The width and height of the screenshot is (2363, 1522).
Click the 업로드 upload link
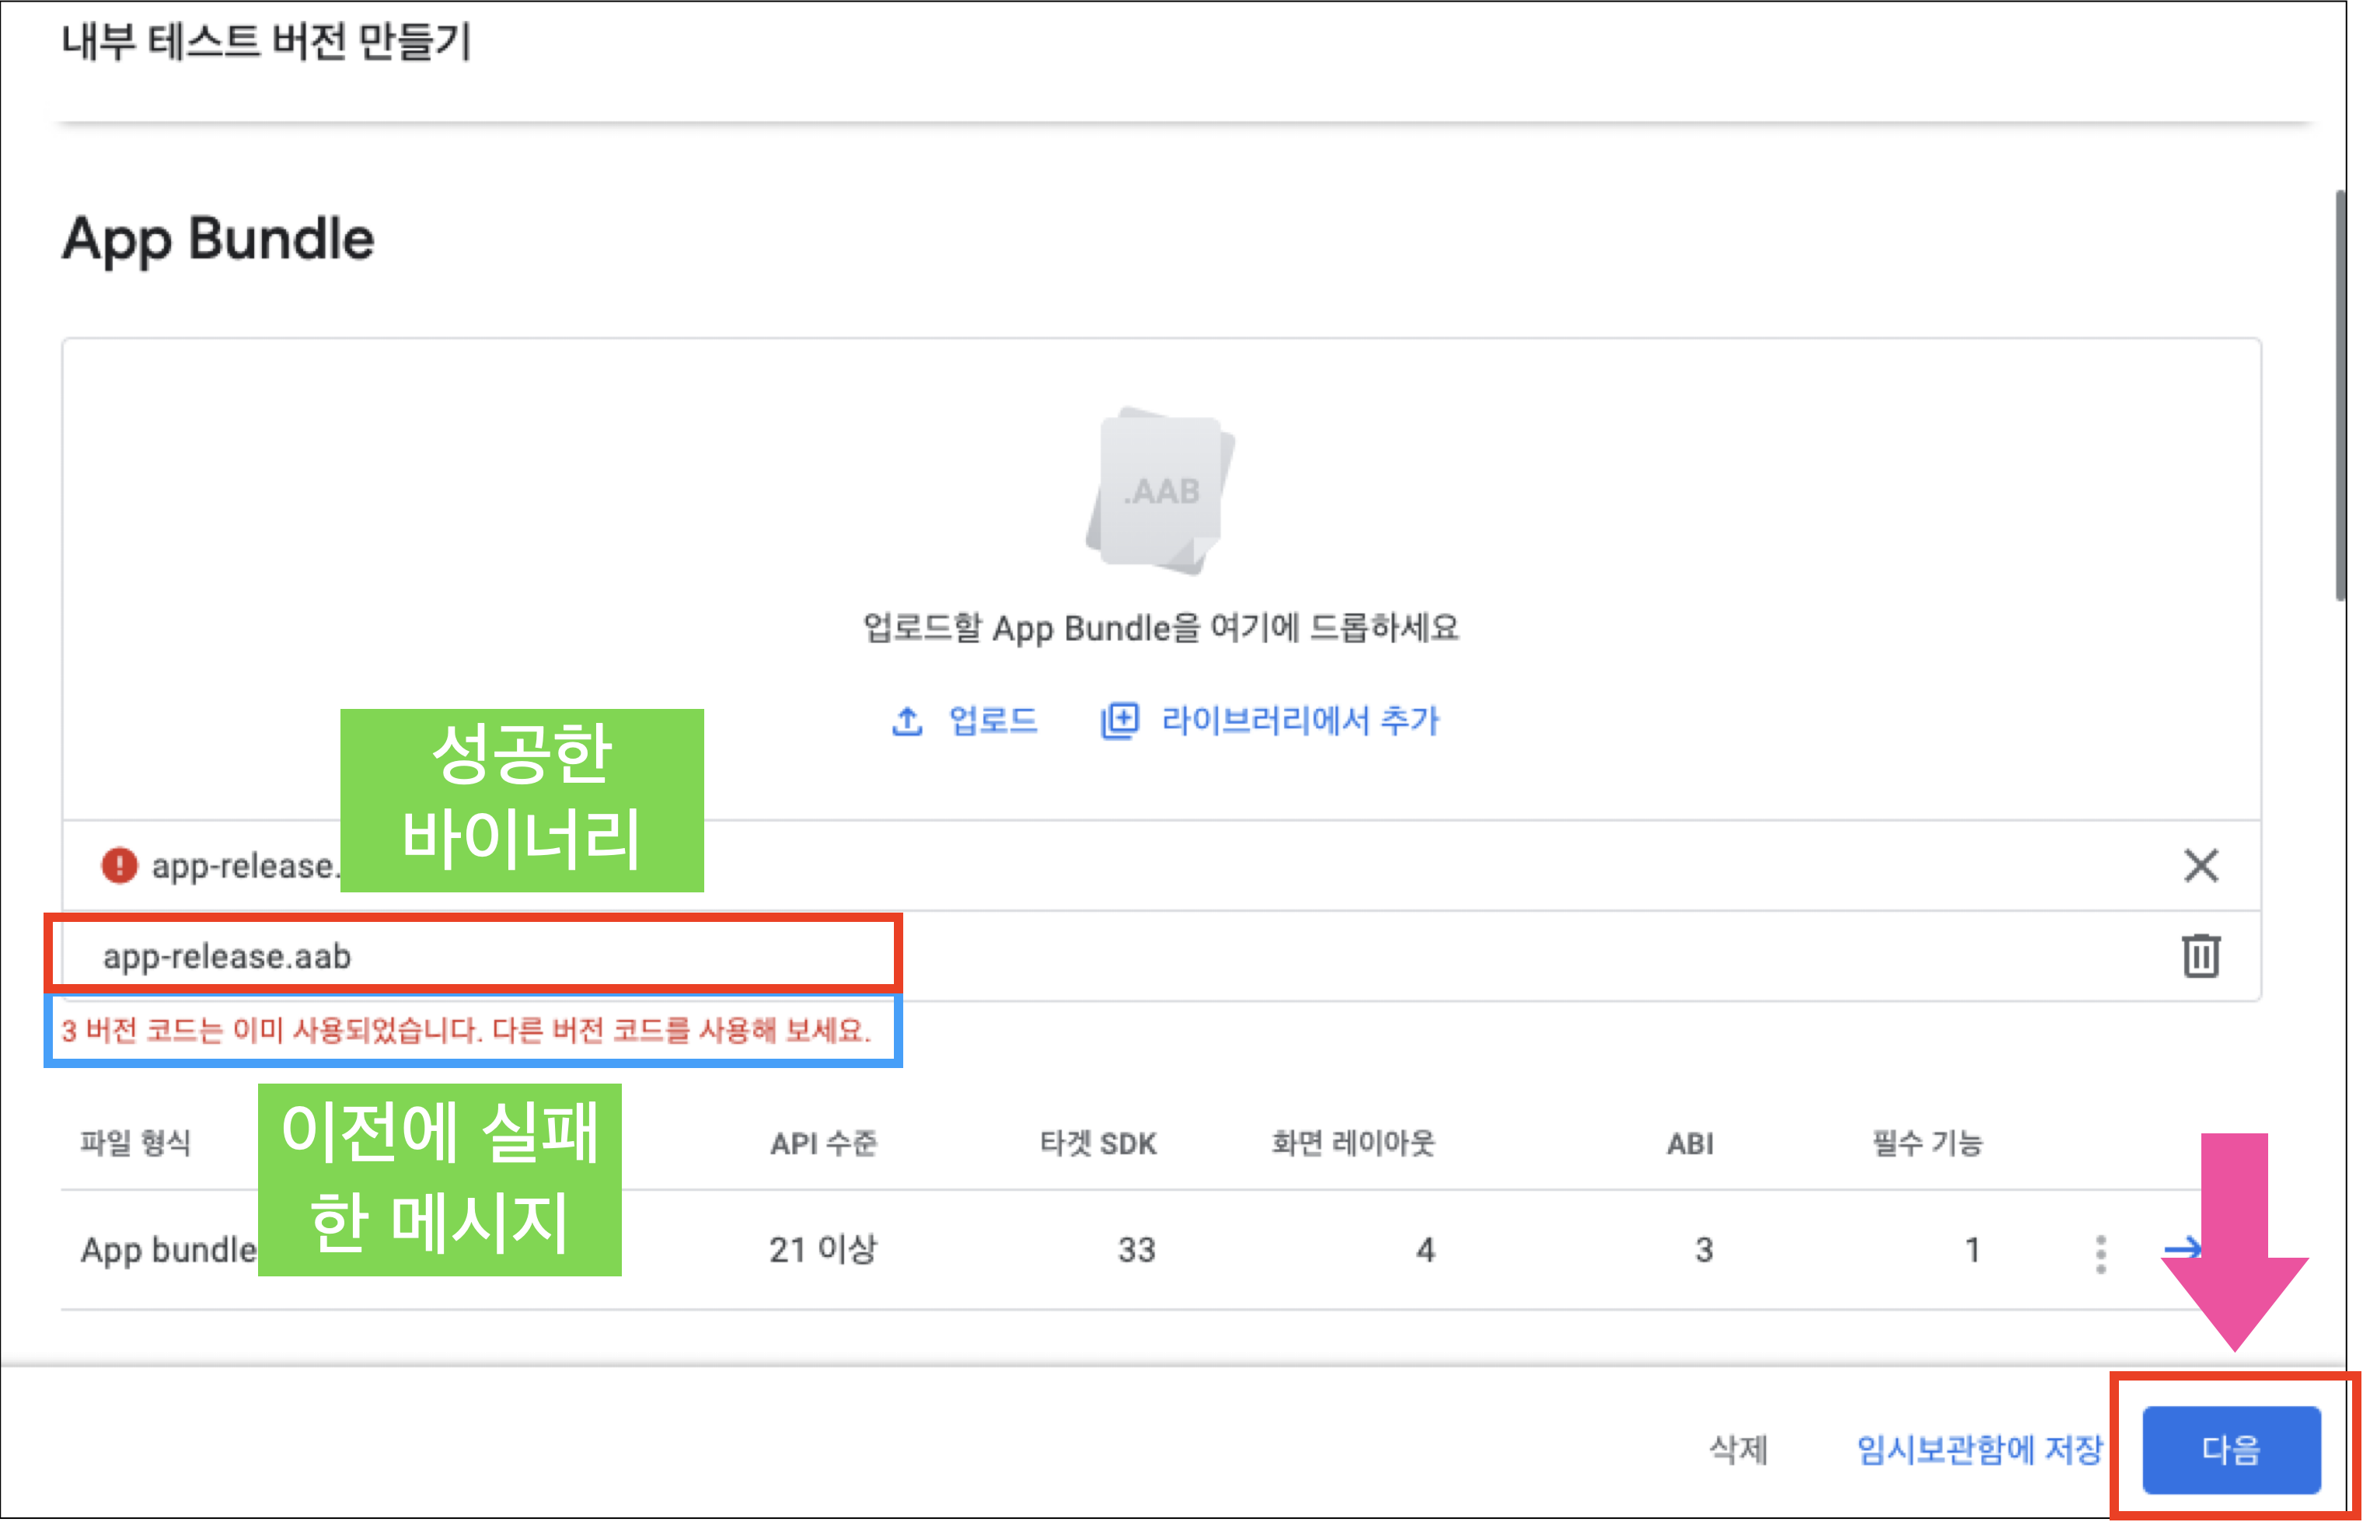993,721
